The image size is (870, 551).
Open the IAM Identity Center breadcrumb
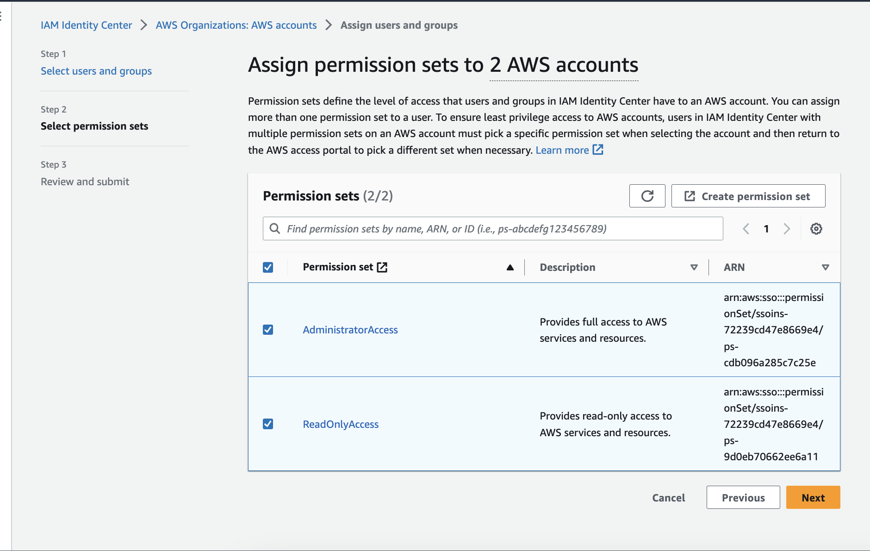click(86, 25)
